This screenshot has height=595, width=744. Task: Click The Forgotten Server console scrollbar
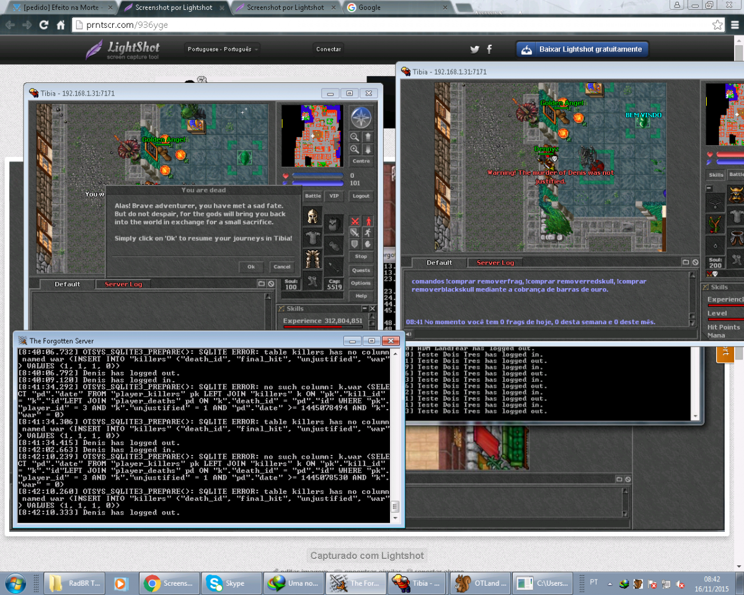(x=395, y=434)
